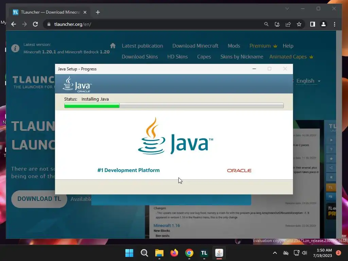Open the notification badge in taskbar

338,253
